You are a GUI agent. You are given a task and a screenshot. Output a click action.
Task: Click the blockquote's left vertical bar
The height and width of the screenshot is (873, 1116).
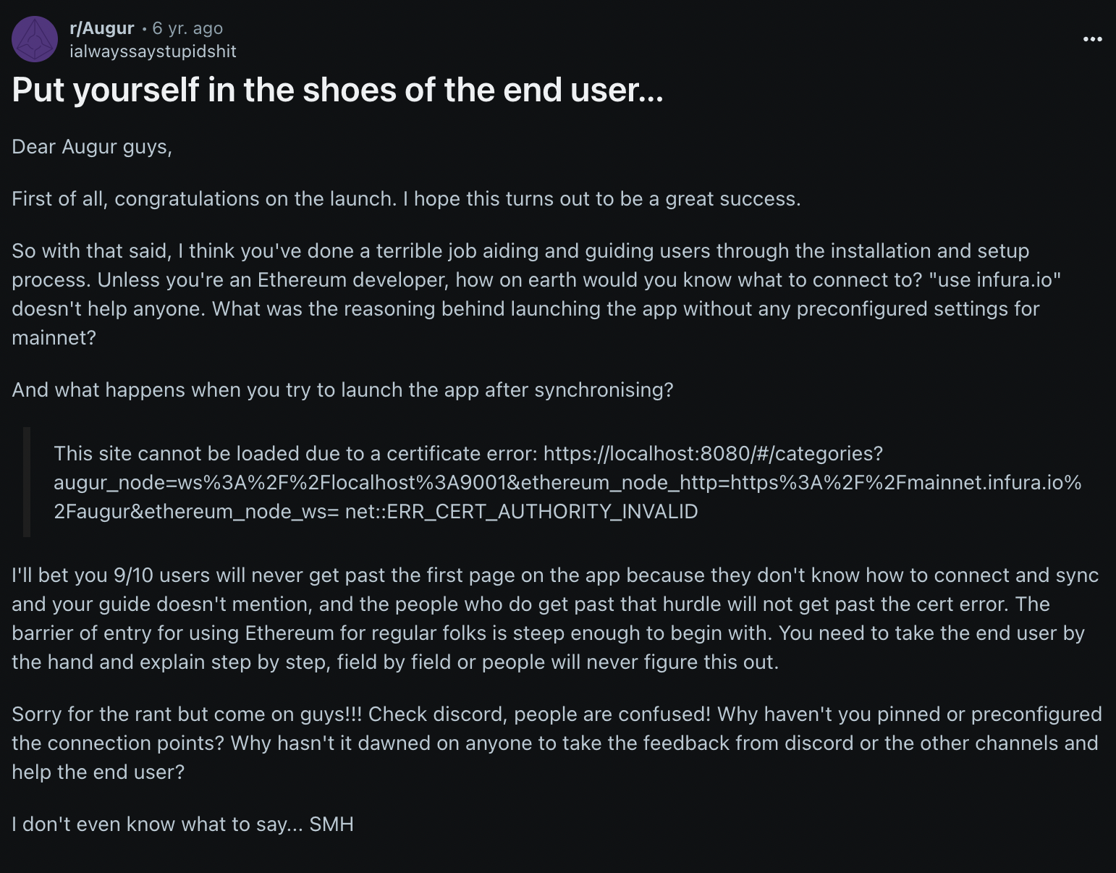[x=27, y=482]
